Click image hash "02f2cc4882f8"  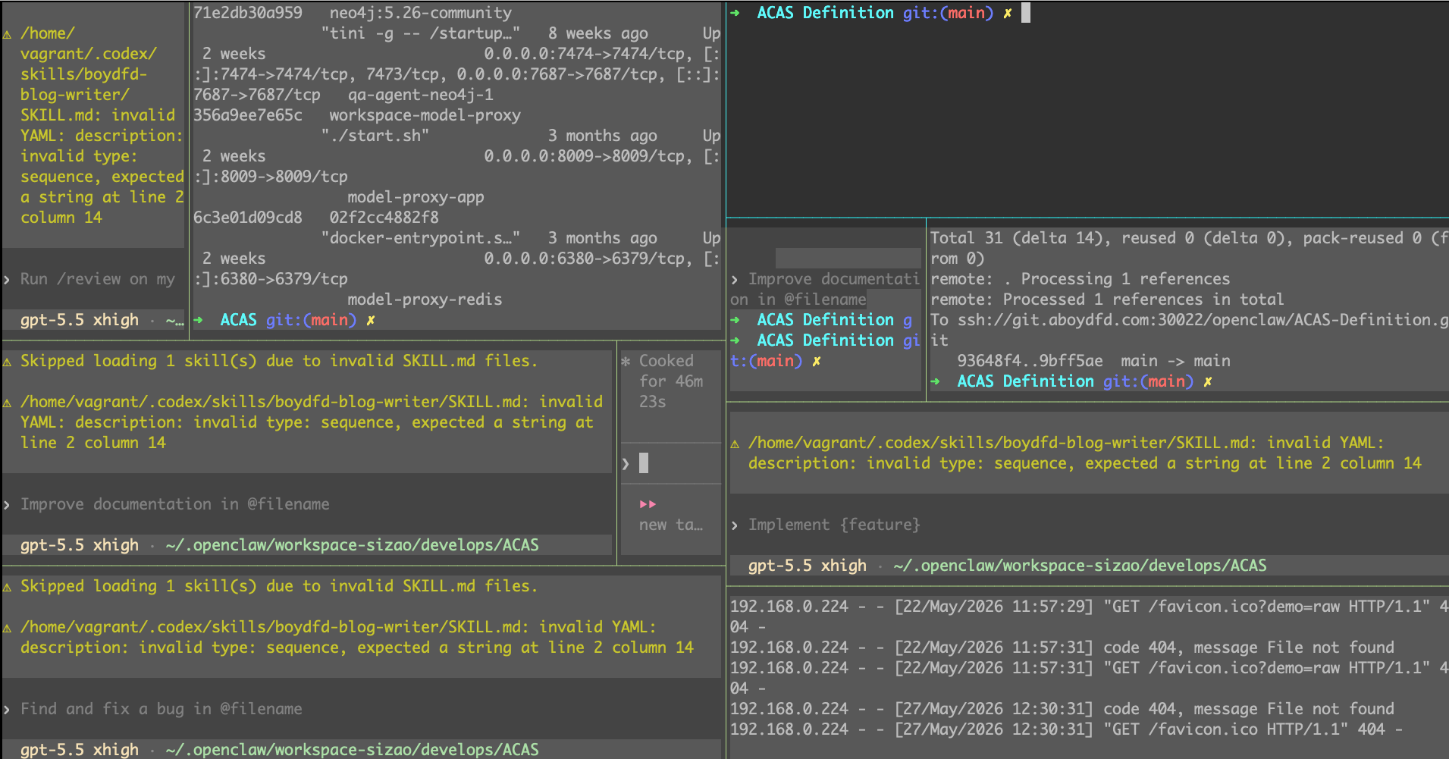click(384, 218)
